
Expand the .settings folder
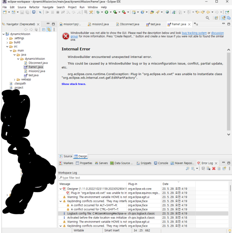7,39
